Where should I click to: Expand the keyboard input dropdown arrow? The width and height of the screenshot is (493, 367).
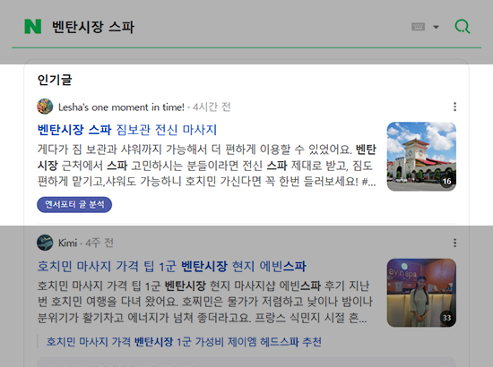436,27
